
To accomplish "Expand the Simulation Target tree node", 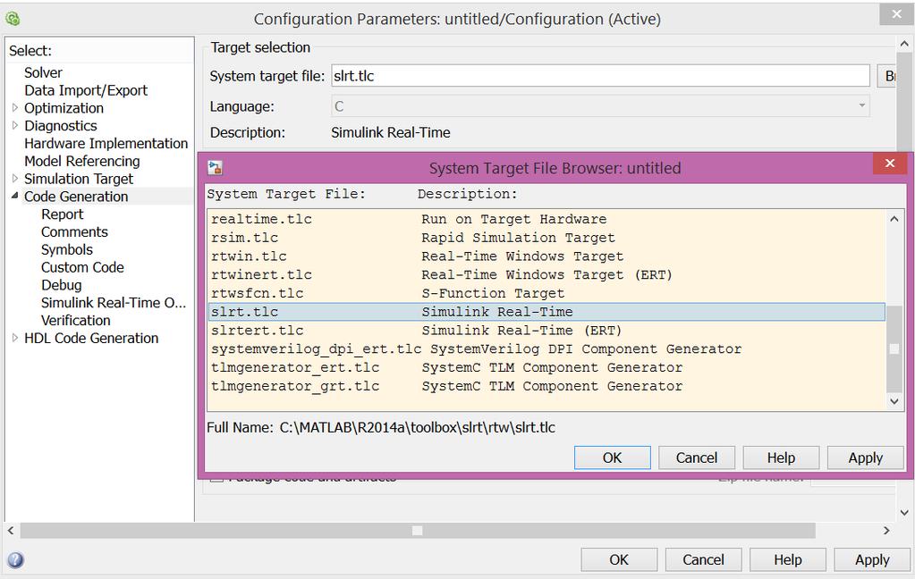I will [x=15, y=178].
